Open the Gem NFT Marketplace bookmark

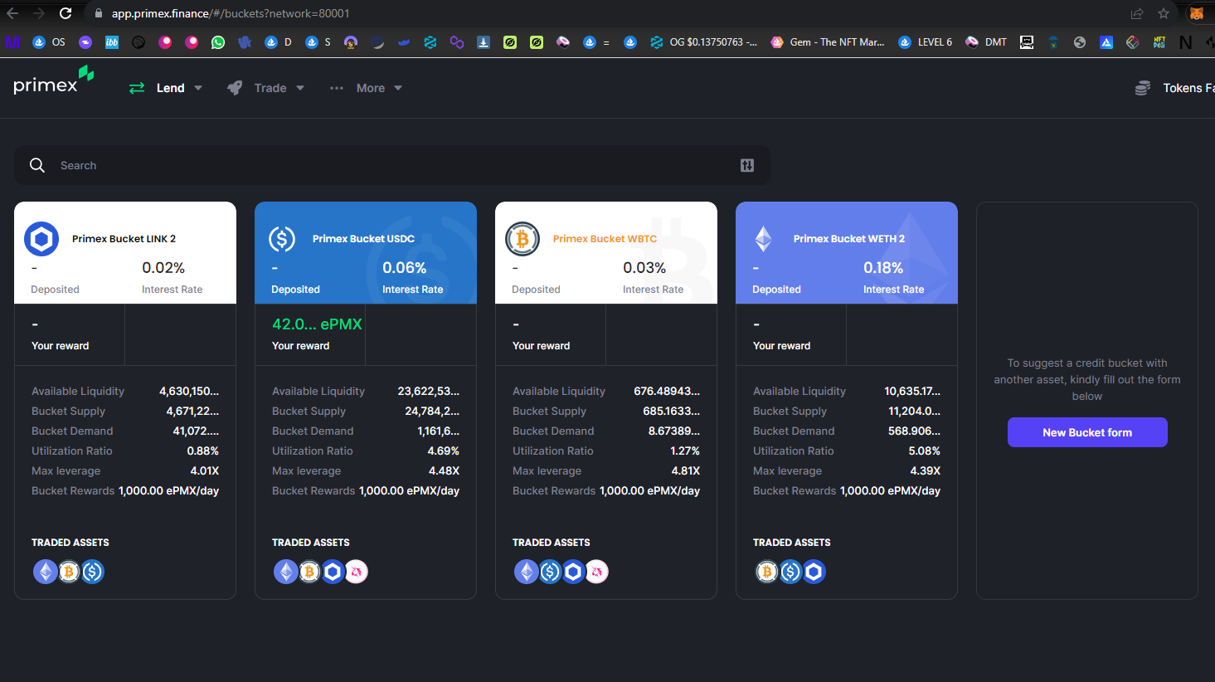coord(828,41)
